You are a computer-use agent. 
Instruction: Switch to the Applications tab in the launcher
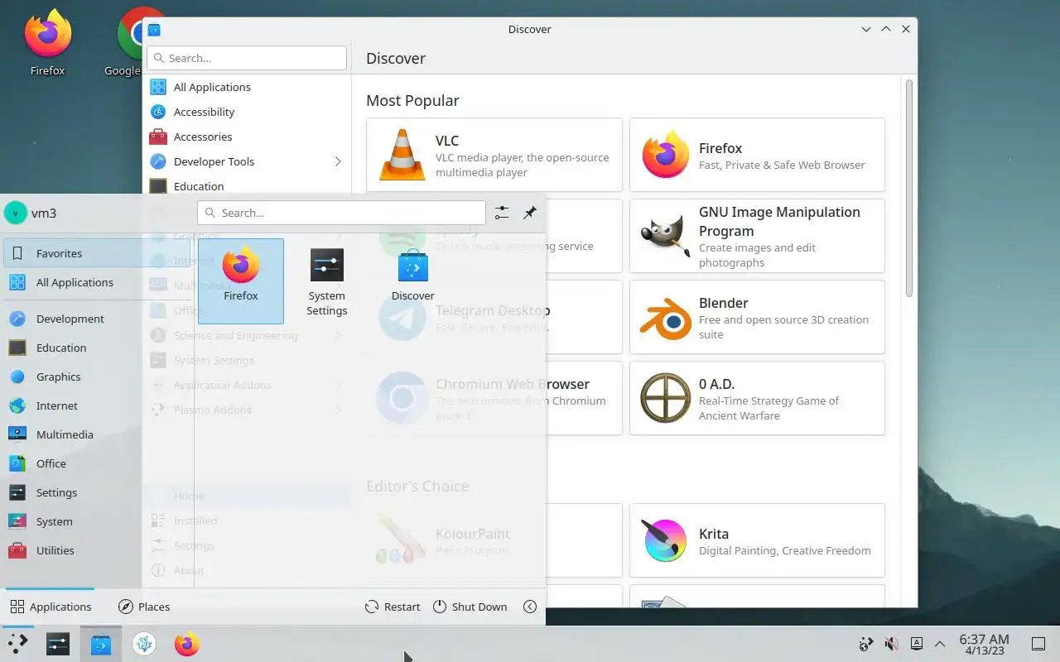(x=51, y=607)
